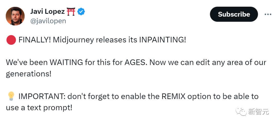Click the word WAITING in the tweet
The height and width of the screenshot is (124, 278).
coord(66,63)
